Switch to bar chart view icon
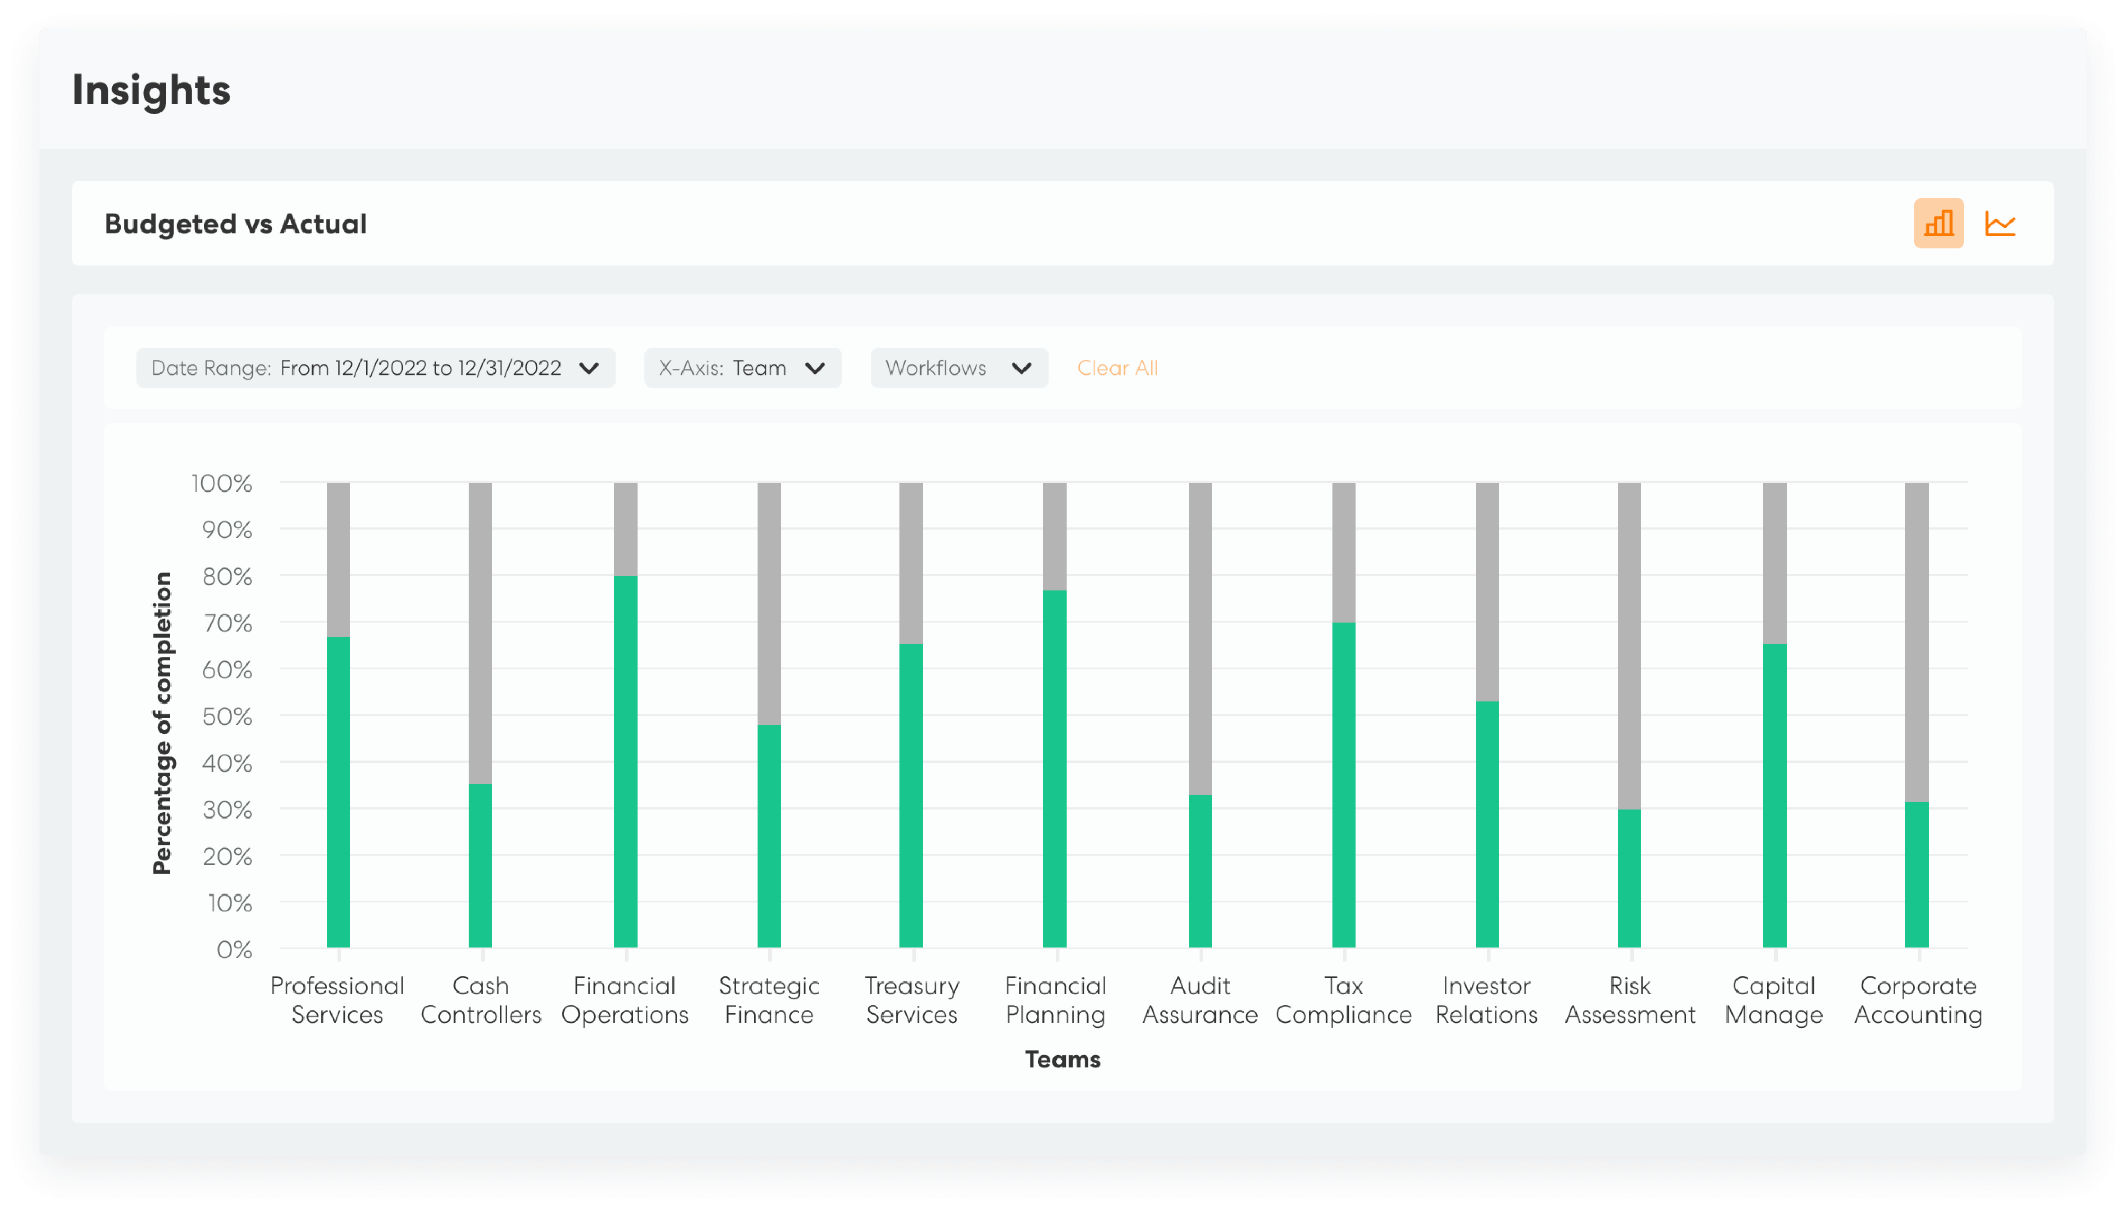 click(1939, 223)
